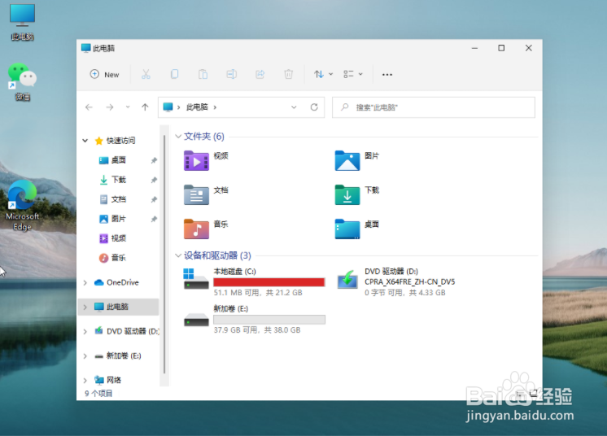607x436 pixels.
Task: Select the 本地磁盘 (C:) drive icon
Action: [x=196, y=279]
